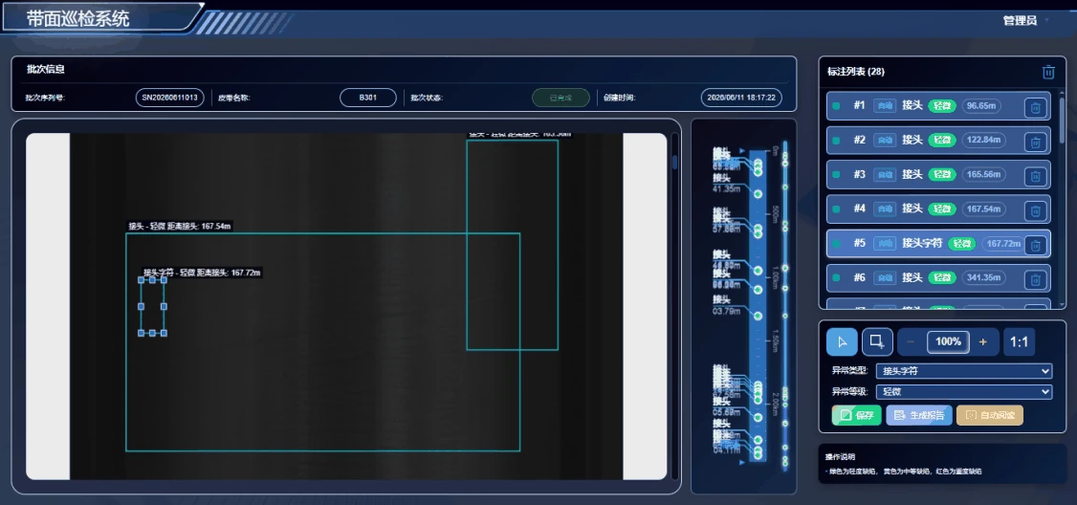Screen dimensions: 1077x505
Task: Click the green status dot of #6
Action: [x=836, y=277]
